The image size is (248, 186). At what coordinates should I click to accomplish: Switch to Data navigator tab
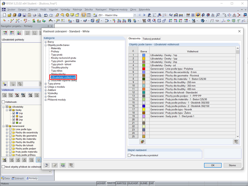(x=6, y=178)
